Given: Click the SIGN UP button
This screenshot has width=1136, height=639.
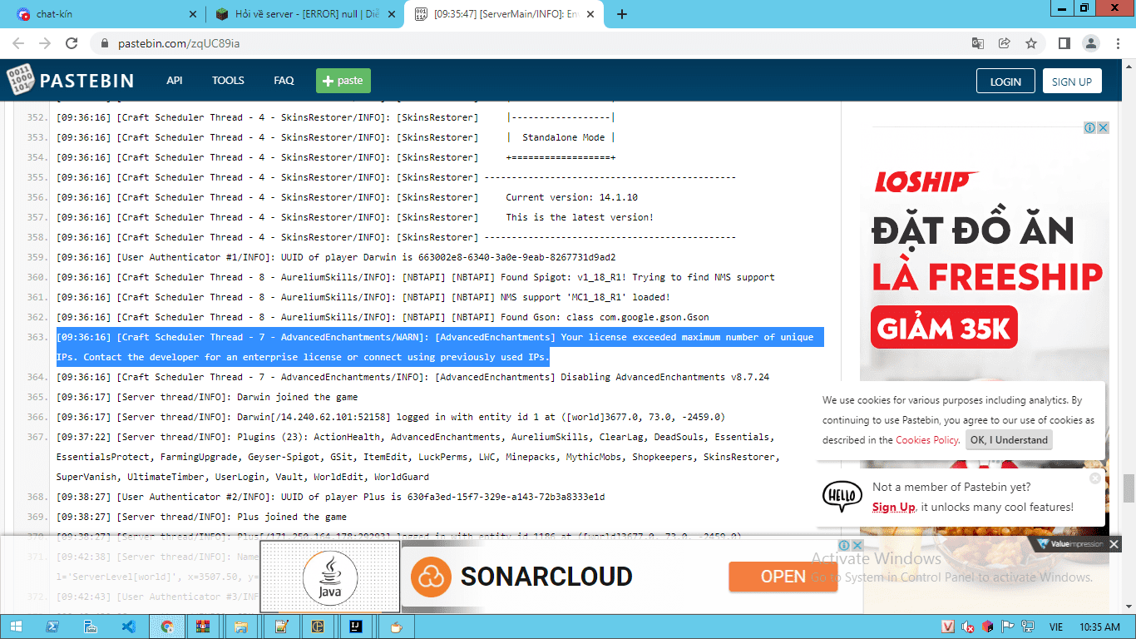Looking at the screenshot, I should click(x=1072, y=82).
